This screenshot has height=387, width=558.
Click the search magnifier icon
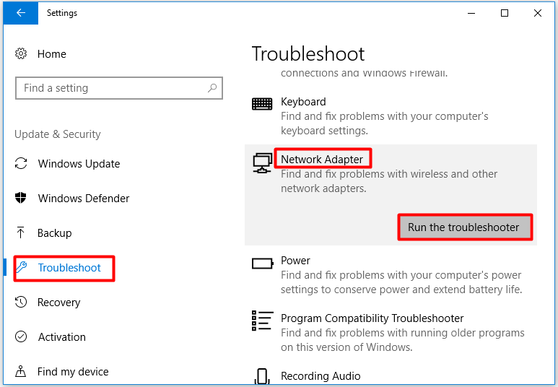(x=212, y=88)
